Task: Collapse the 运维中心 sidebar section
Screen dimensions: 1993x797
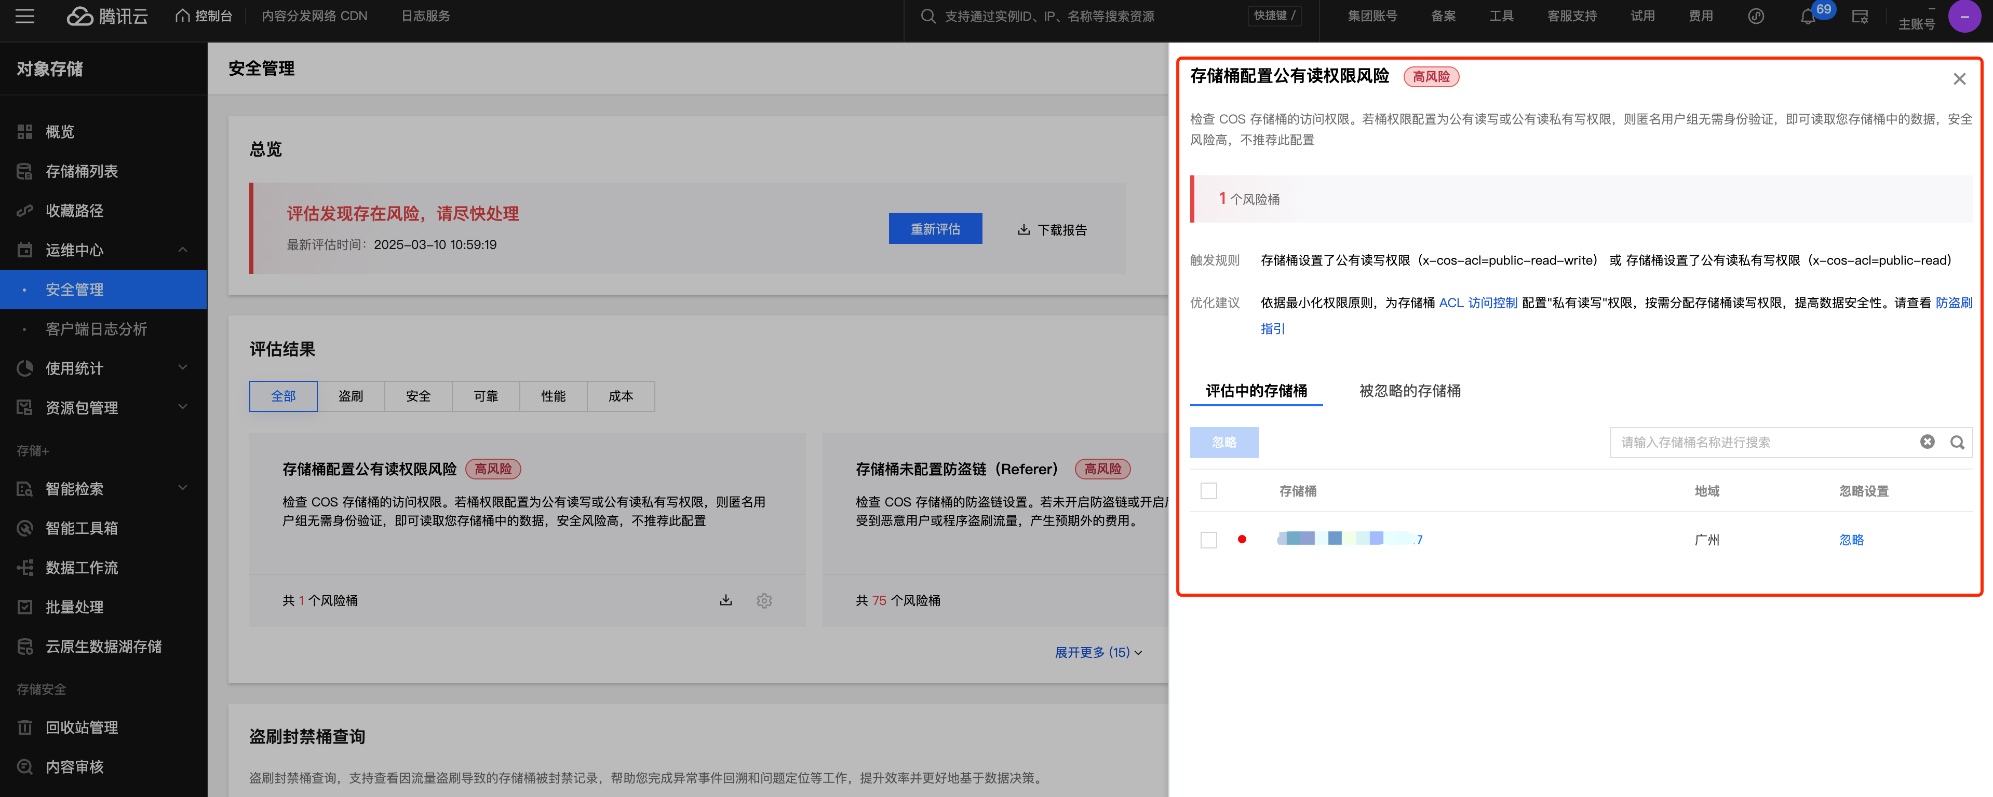Action: 183,250
